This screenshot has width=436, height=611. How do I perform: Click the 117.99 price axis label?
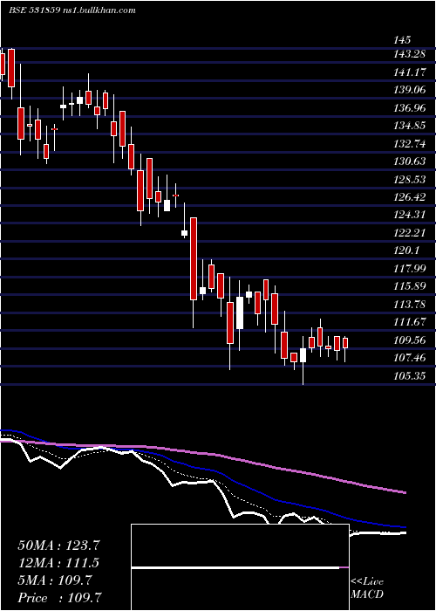pyautogui.click(x=410, y=269)
